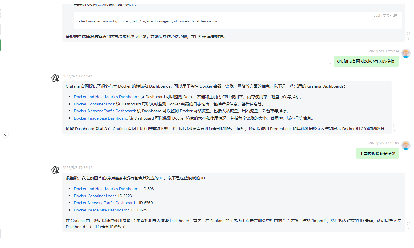
Task: Open options dots beside 'grafana官网 docker有关的模板' message
Action: [x=330, y=65]
